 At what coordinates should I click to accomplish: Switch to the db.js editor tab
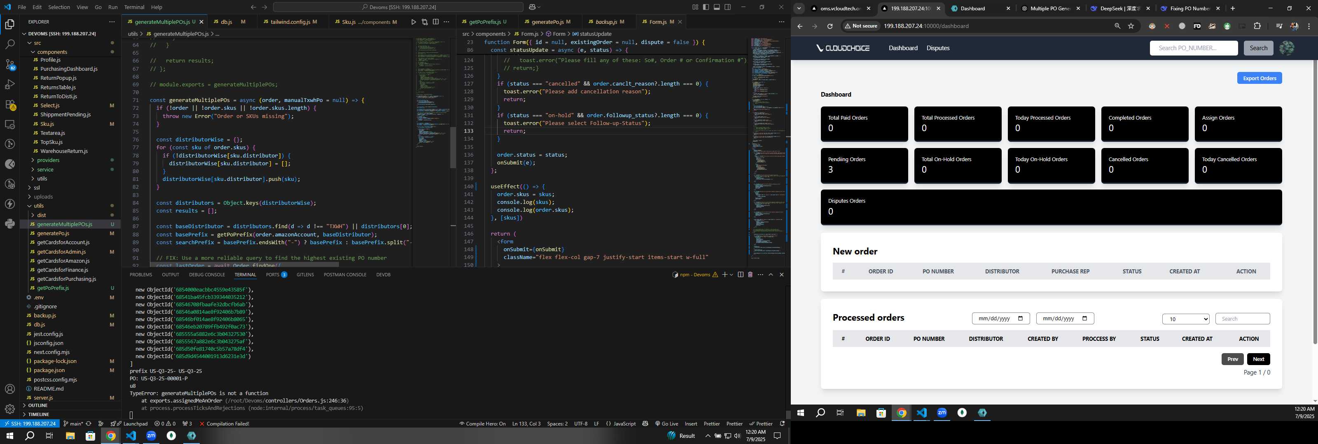point(227,22)
